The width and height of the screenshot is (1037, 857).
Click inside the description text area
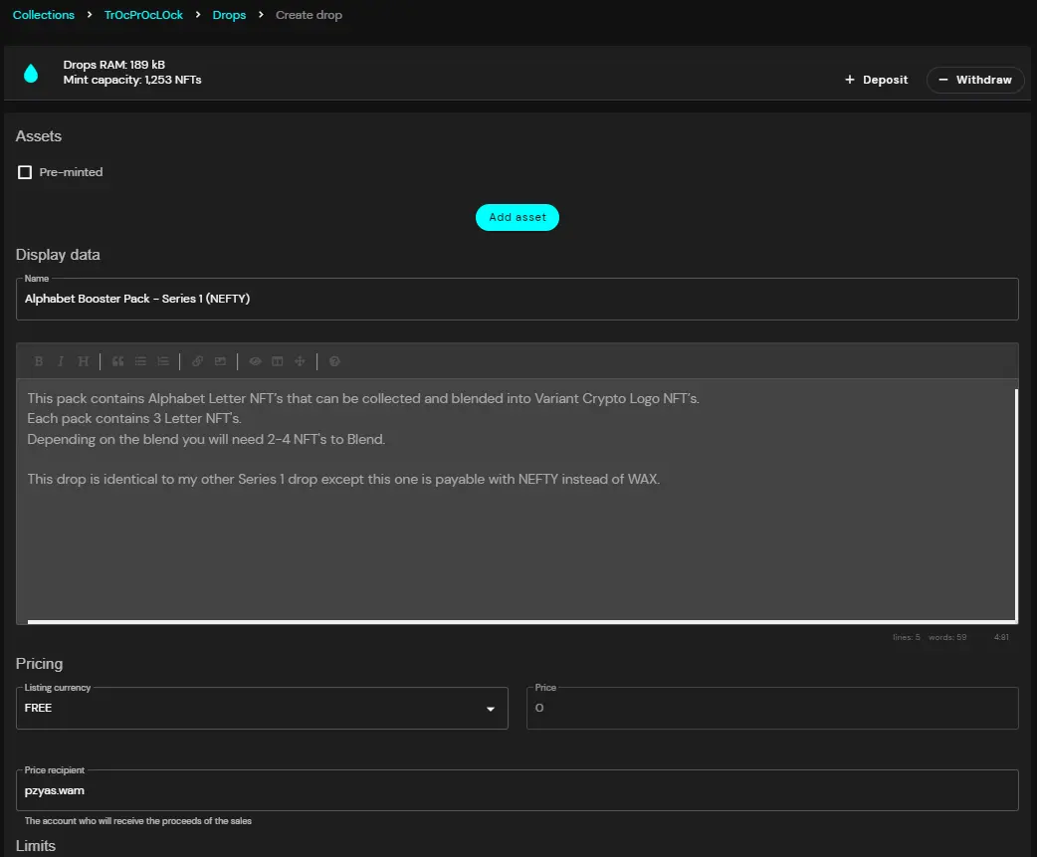click(518, 502)
